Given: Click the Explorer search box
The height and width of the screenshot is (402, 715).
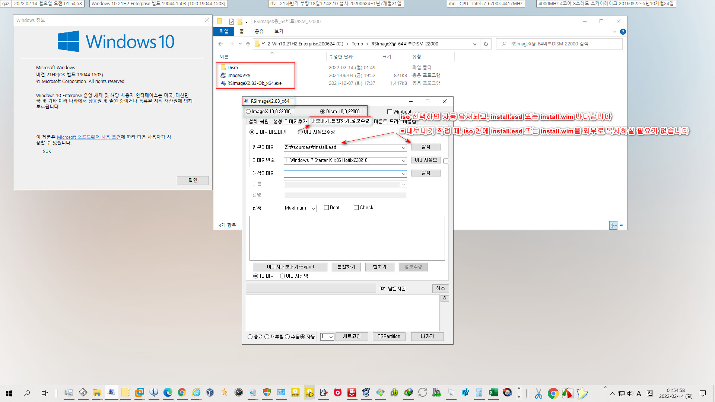Looking at the screenshot, I should tap(559, 44).
